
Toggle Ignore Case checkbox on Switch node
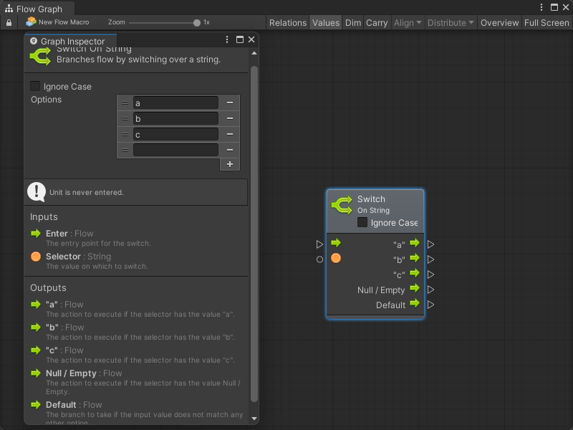[x=362, y=223]
